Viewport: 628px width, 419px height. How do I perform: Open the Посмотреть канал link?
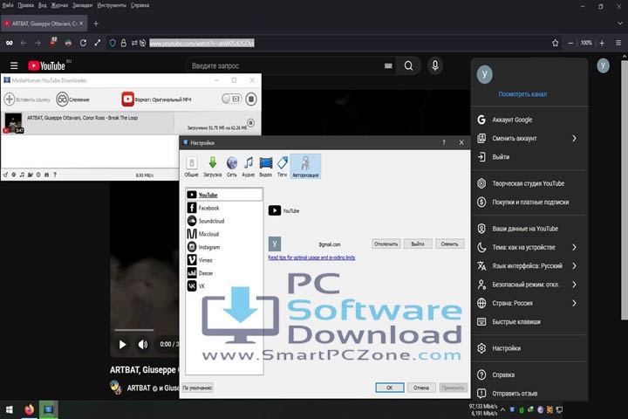tap(522, 94)
